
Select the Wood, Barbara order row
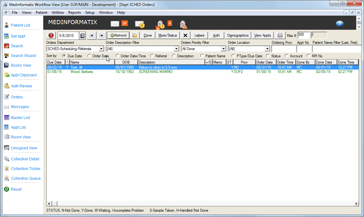pos(202,72)
